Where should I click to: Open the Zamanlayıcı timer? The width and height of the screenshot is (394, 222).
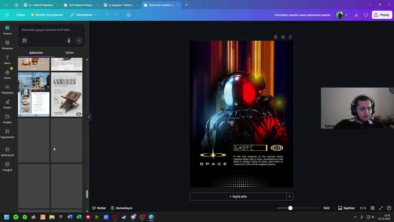tap(122, 208)
